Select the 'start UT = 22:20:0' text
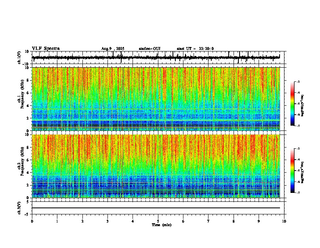The image size is (320, 248). coord(195,49)
